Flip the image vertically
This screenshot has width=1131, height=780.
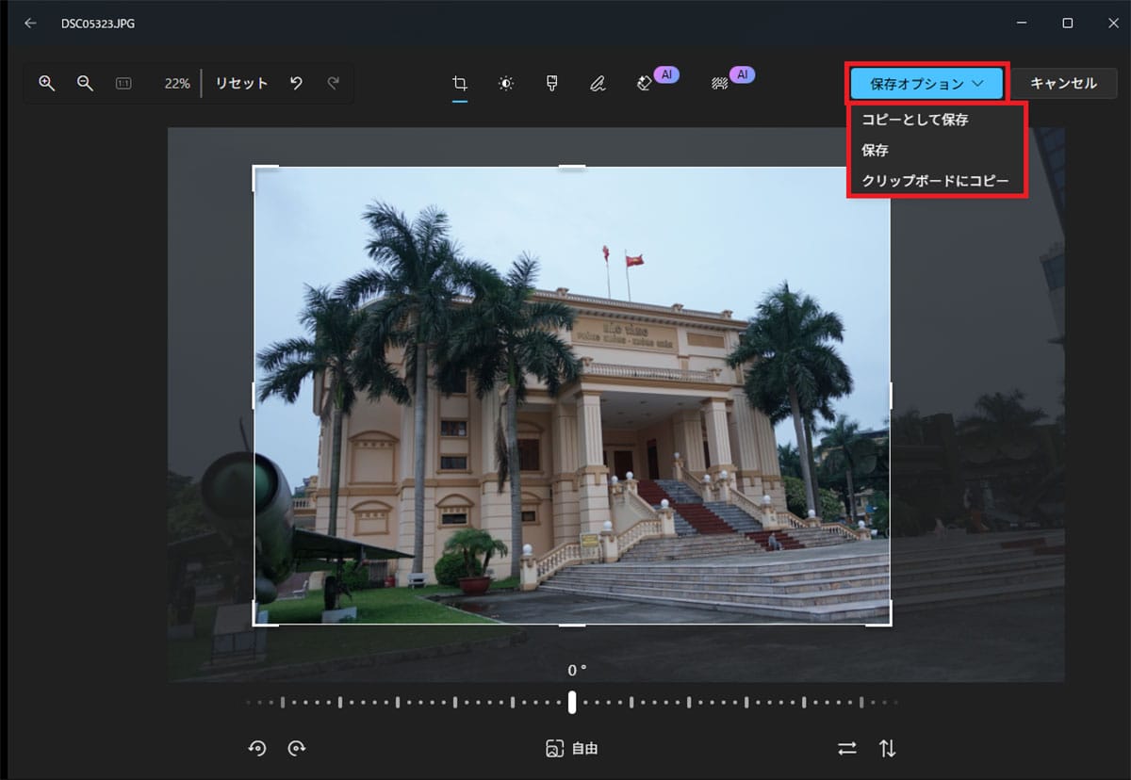(x=887, y=748)
